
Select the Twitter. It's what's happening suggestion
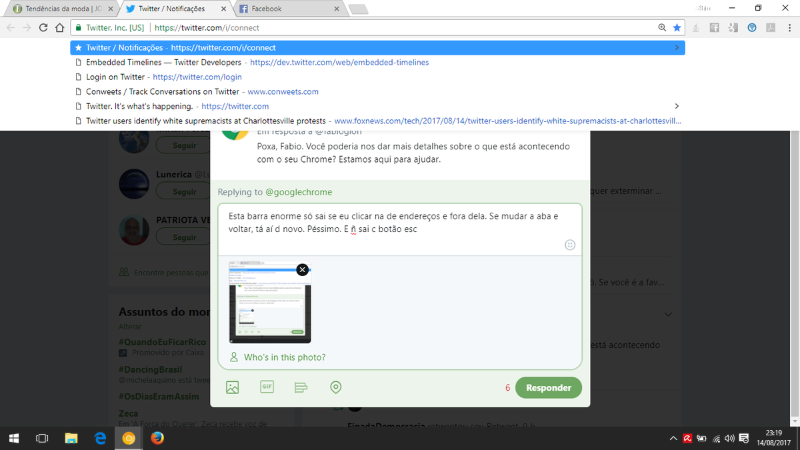[x=377, y=106]
